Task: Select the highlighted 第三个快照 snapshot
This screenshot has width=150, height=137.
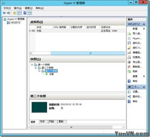Action: tap(51, 71)
